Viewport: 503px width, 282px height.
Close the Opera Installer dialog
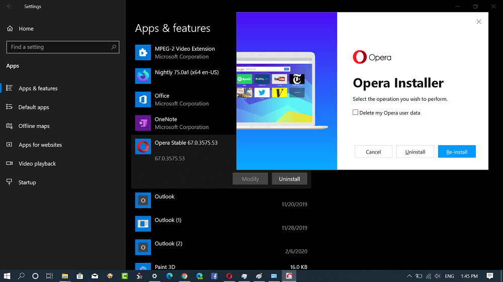click(x=479, y=22)
